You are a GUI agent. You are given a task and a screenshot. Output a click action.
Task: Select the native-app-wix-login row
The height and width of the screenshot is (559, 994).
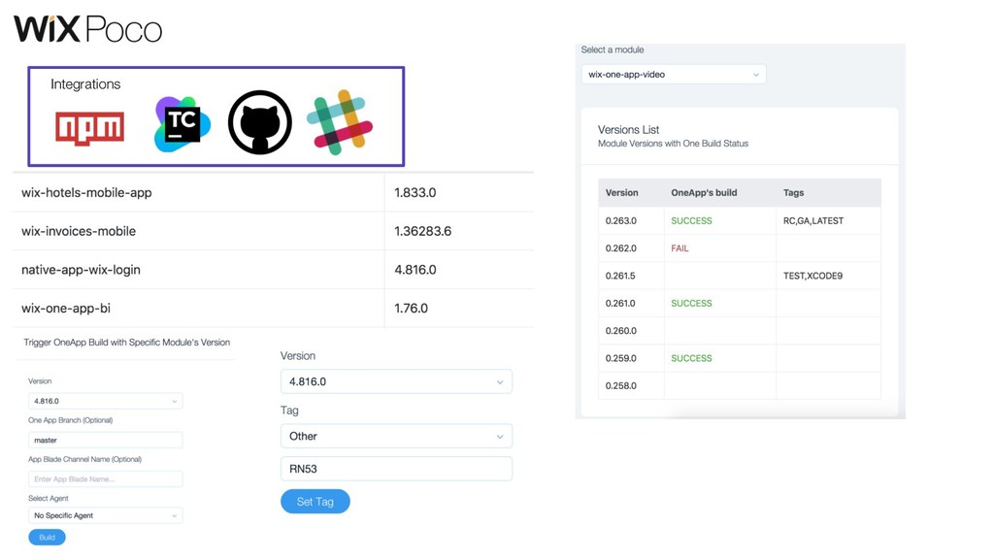273,270
